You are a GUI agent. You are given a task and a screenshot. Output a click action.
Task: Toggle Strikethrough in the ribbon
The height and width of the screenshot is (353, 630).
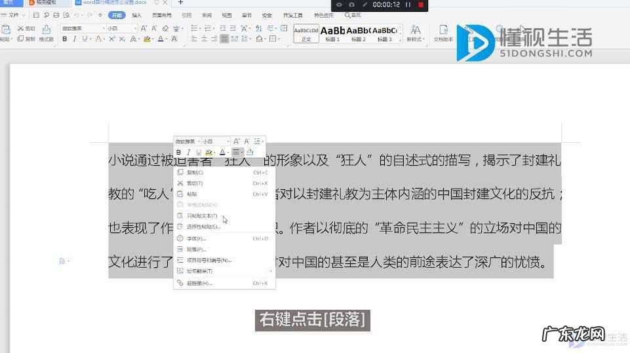point(98,39)
